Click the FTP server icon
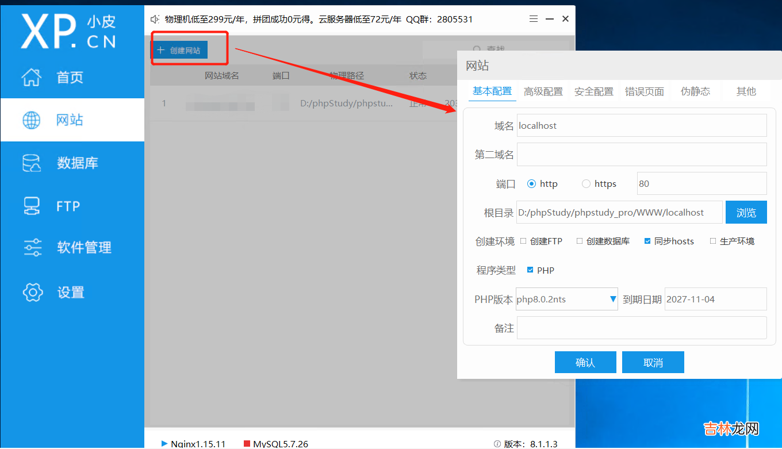The image size is (782, 449). click(x=32, y=206)
